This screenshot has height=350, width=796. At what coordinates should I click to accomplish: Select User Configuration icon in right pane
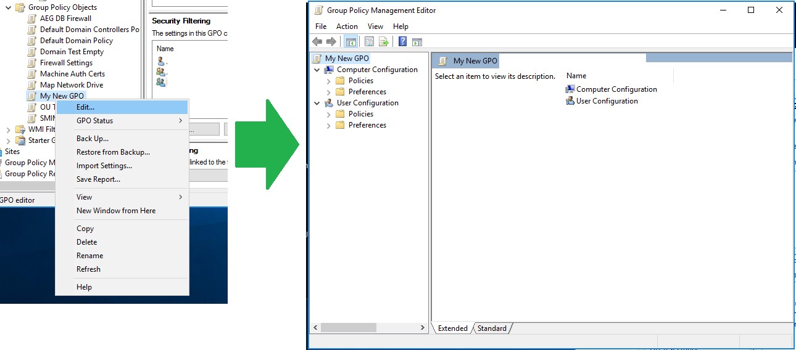click(x=570, y=101)
